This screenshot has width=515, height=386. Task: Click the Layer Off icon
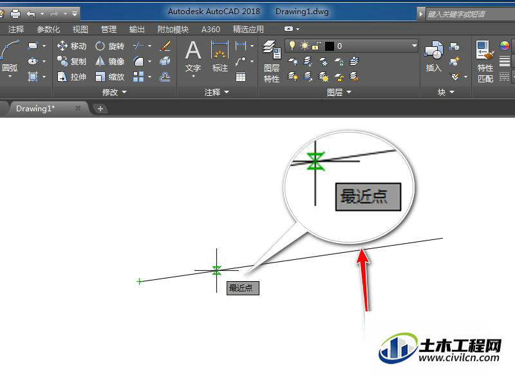[293, 61]
